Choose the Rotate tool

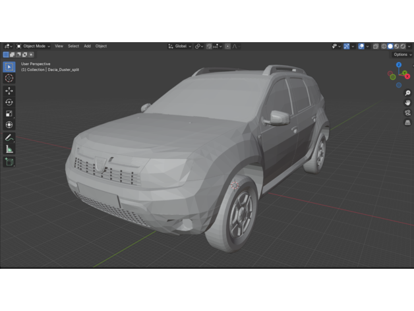9,102
